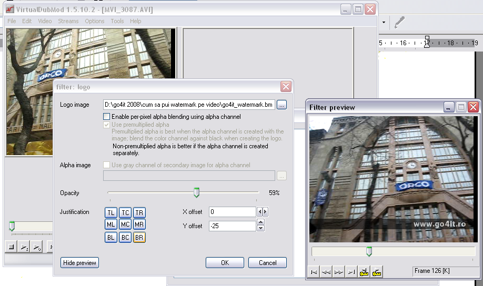Open the File menu
This screenshot has width=483, height=286.
click(12, 21)
